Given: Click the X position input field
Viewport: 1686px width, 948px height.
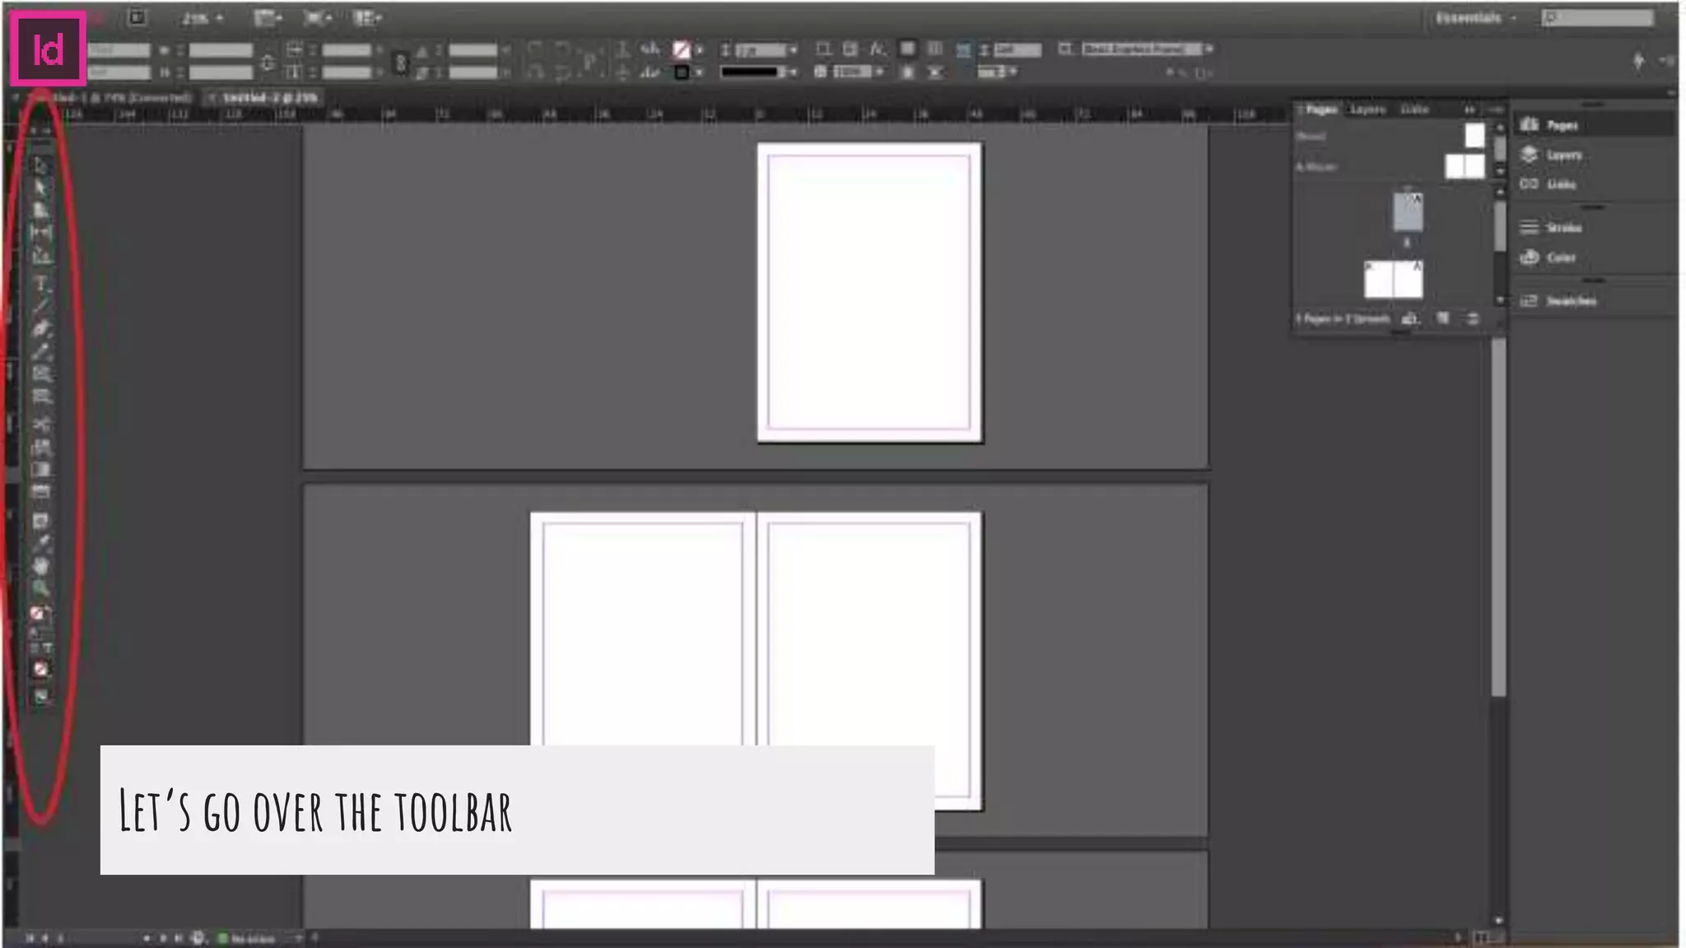Looking at the screenshot, I should click(x=119, y=50).
